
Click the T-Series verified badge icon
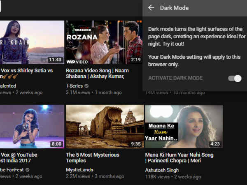coord(86,86)
